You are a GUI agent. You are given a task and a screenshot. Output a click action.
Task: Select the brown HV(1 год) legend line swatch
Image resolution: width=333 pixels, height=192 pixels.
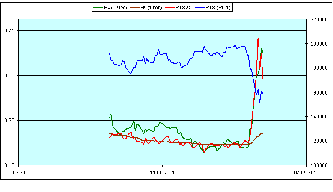tap(134, 8)
